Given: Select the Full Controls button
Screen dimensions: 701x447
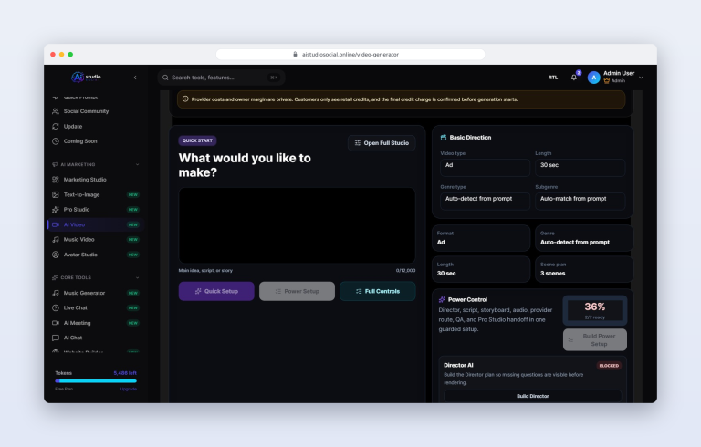Looking at the screenshot, I should tap(378, 291).
